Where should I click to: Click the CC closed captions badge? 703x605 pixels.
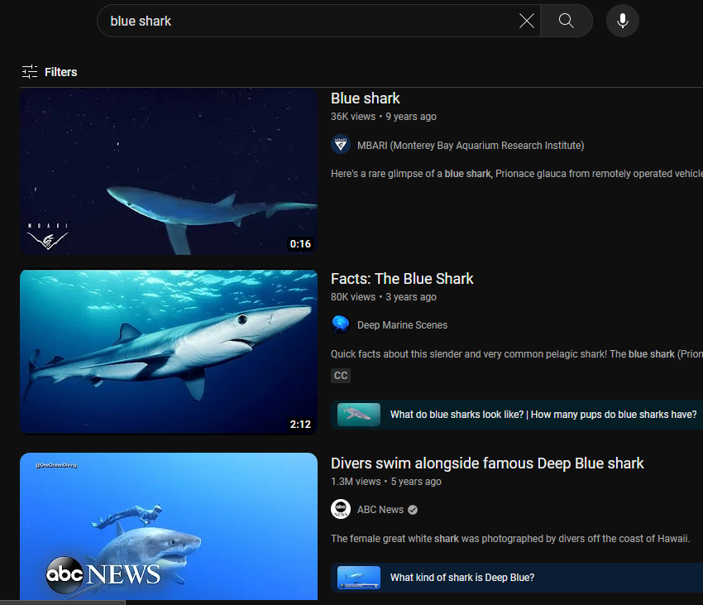coord(341,376)
